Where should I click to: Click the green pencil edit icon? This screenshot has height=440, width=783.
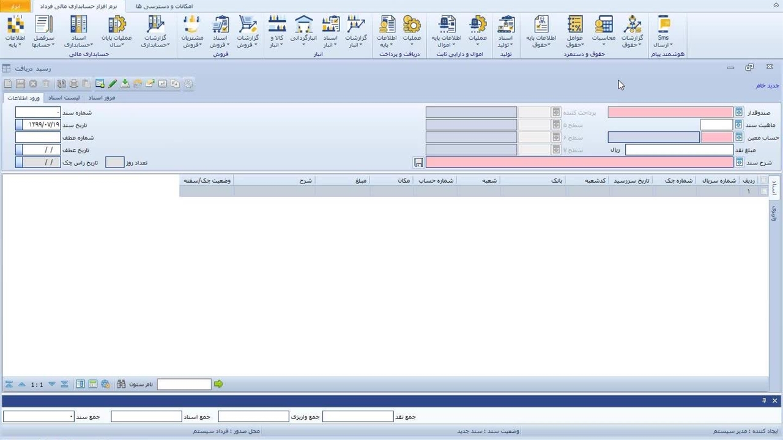pyautogui.click(x=113, y=84)
